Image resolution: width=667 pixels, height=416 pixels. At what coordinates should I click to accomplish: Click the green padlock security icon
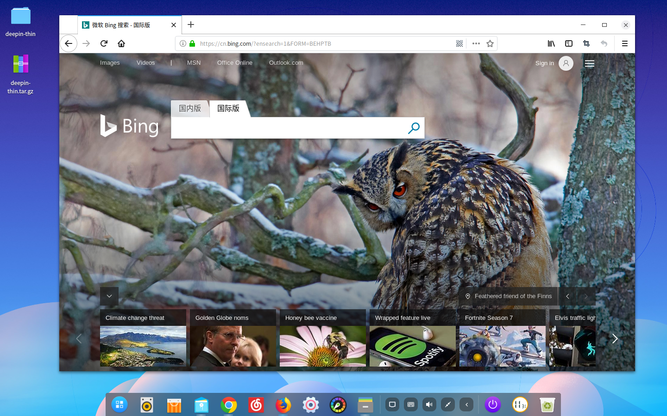click(x=192, y=43)
